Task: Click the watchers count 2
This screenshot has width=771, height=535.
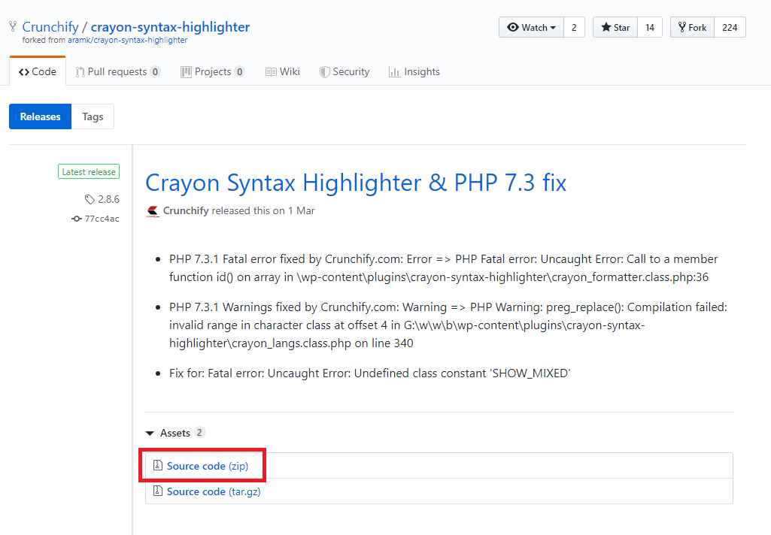Action: click(x=574, y=28)
